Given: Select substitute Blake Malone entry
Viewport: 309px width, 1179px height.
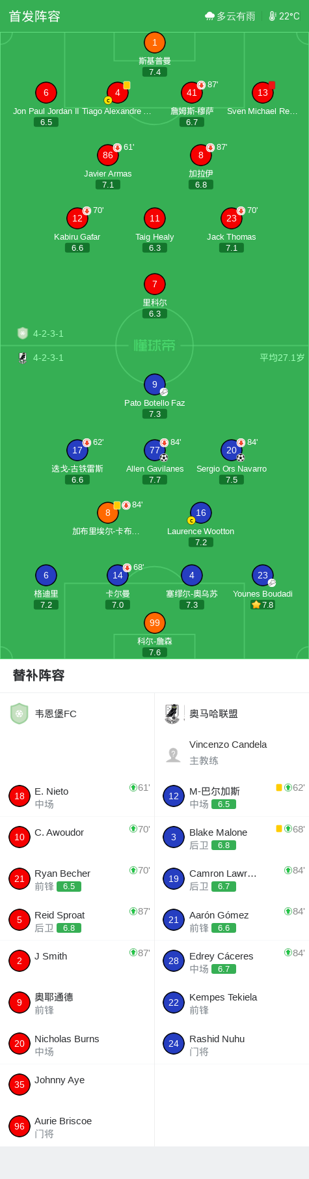Looking at the screenshot, I should click(x=232, y=838).
